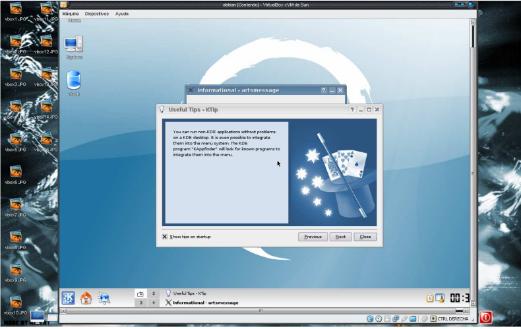Click the Klipper clipboard tray icon
The image size is (521, 329).
[x=429, y=298]
